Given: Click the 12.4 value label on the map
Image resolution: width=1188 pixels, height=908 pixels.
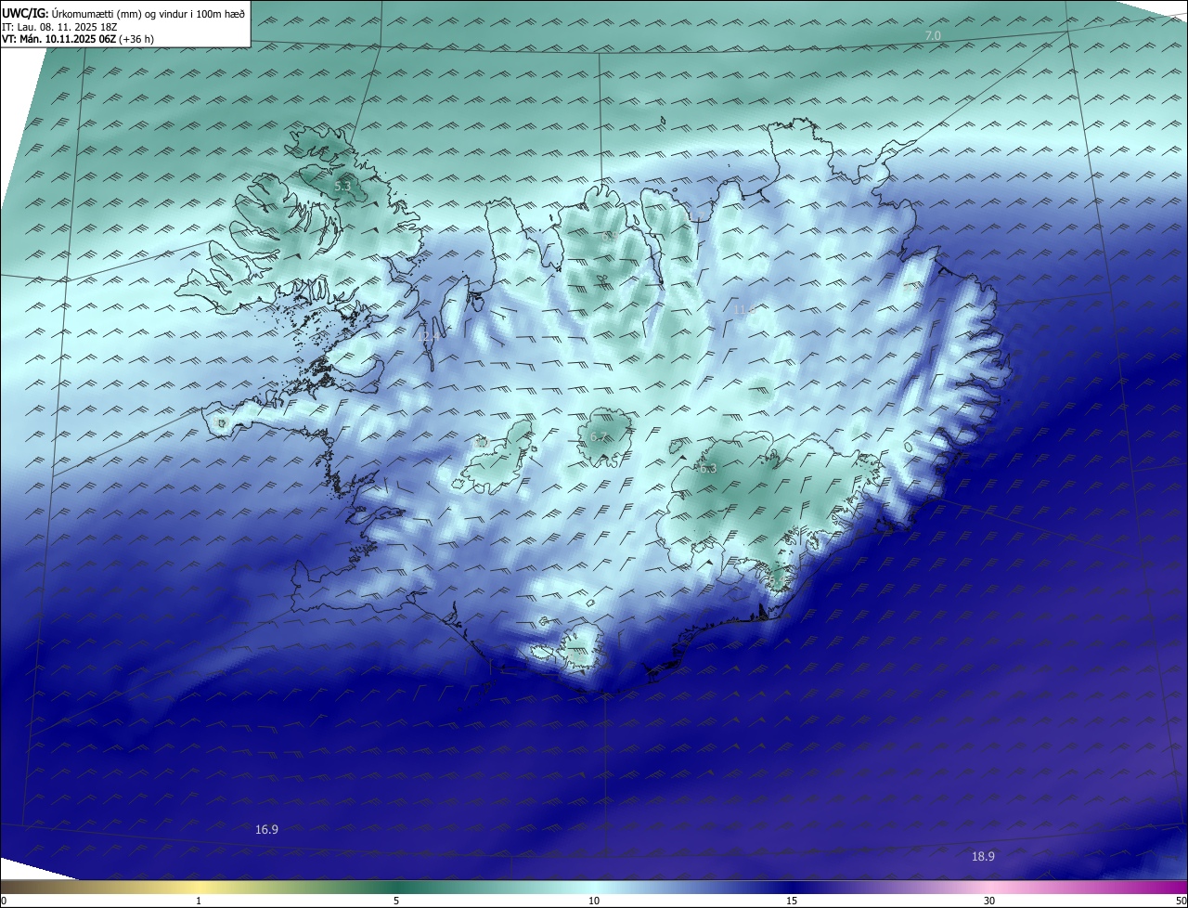Looking at the screenshot, I should click(429, 338).
